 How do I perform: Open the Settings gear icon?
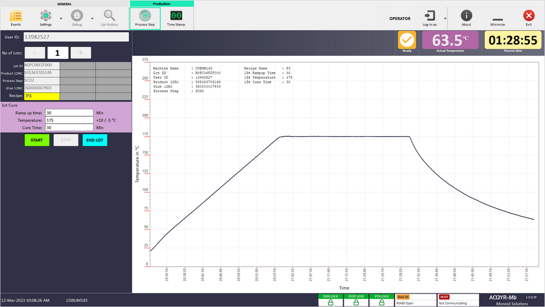[46, 16]
